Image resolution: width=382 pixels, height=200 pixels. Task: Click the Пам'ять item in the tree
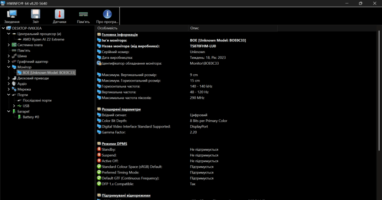pyautogui.click(x=24, y=50)
